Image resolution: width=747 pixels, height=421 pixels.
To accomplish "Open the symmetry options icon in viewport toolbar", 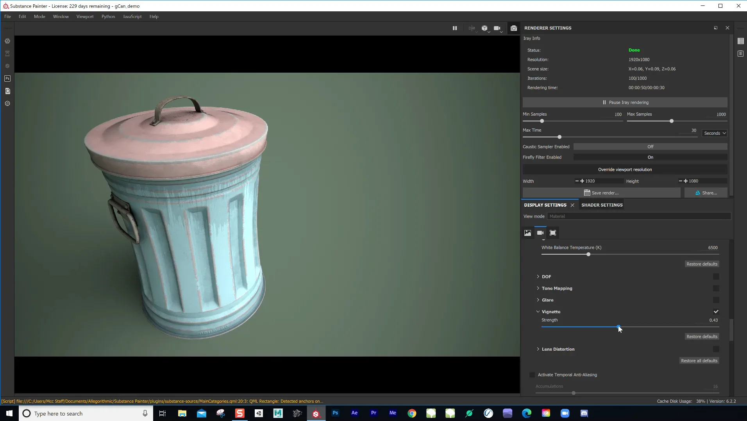I will [x=472, y=28].
